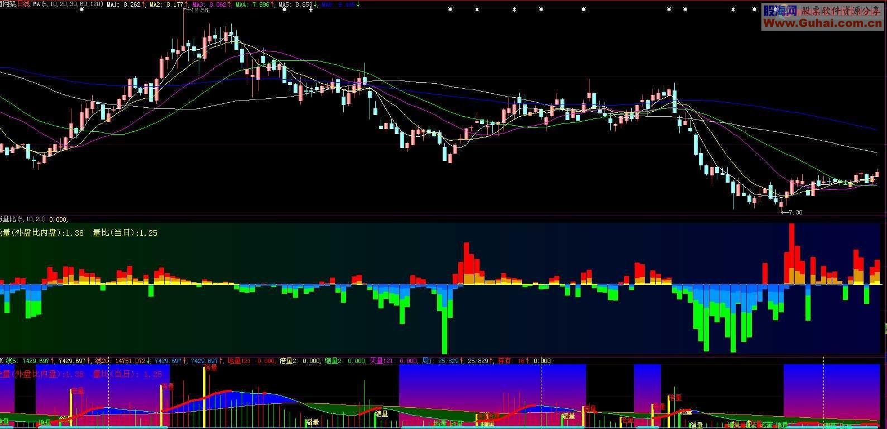Select the 线5: 7429.697 value
Image resolution: width=887 pixels, height=429 pixels.
pos(29,361)
